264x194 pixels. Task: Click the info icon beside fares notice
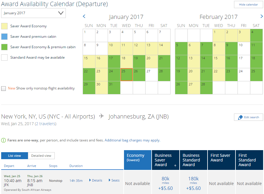[3, 140]
